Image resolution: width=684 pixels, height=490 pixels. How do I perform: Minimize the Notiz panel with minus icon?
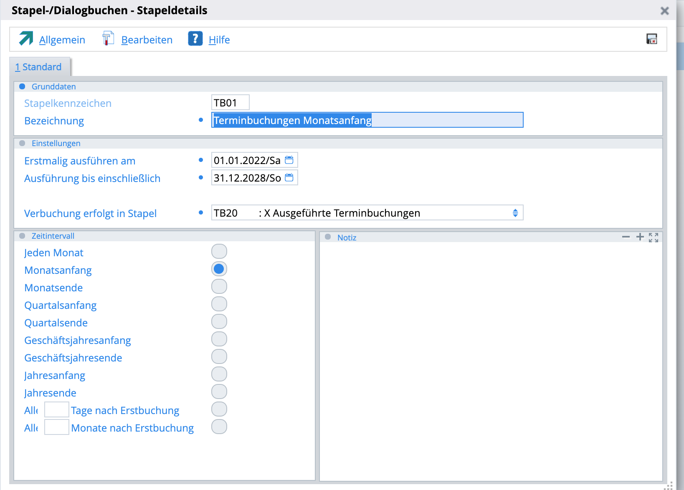626,237
